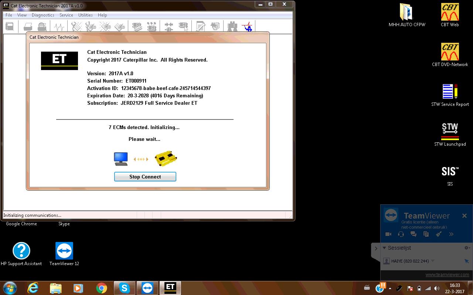Screen dimensions: 473x295
Task: Collapse the Sessielijst section triangle
Action: tap(384, 248)
